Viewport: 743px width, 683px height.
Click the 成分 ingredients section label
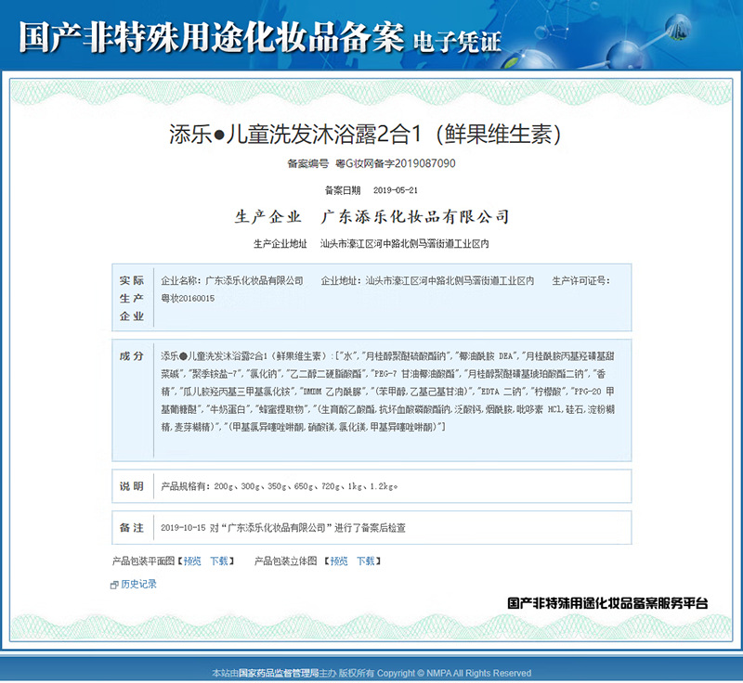tap(131, 356)
